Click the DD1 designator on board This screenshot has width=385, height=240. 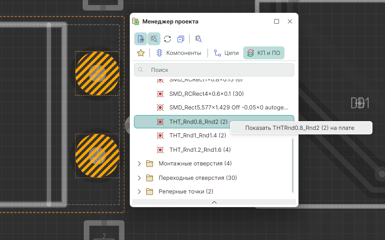360,103
